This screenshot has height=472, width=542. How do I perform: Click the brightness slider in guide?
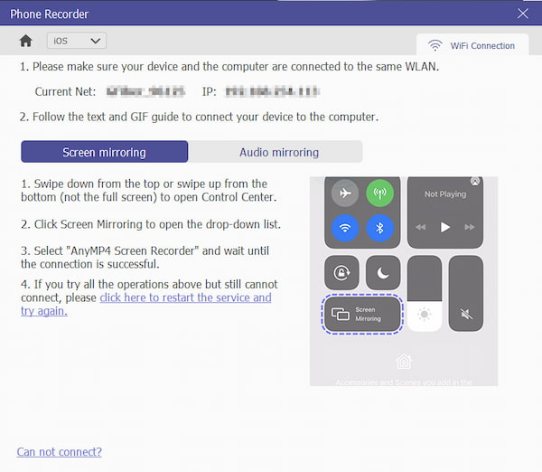point(425,294)
